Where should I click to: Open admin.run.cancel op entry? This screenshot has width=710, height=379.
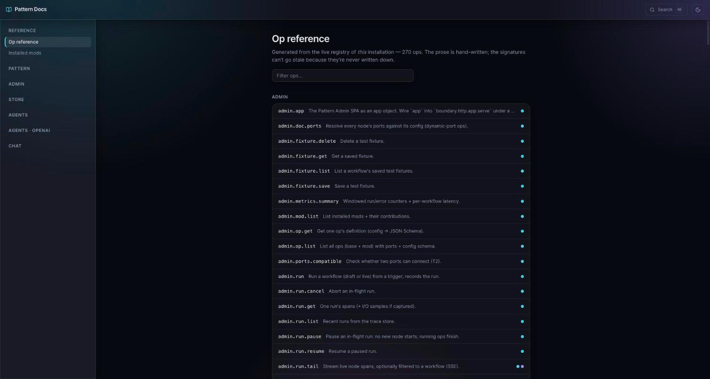pos(401,291)
